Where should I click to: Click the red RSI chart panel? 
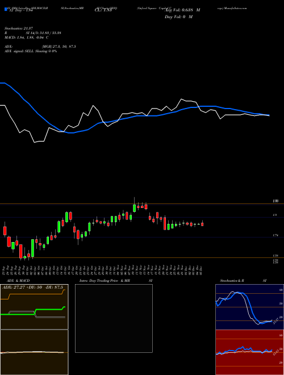(249, 352)
